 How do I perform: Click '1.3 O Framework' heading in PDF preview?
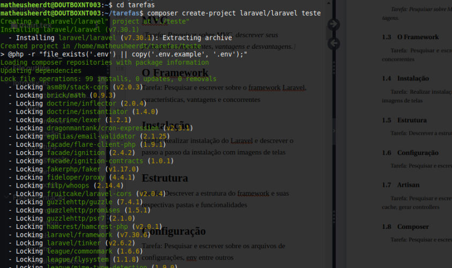410,37
